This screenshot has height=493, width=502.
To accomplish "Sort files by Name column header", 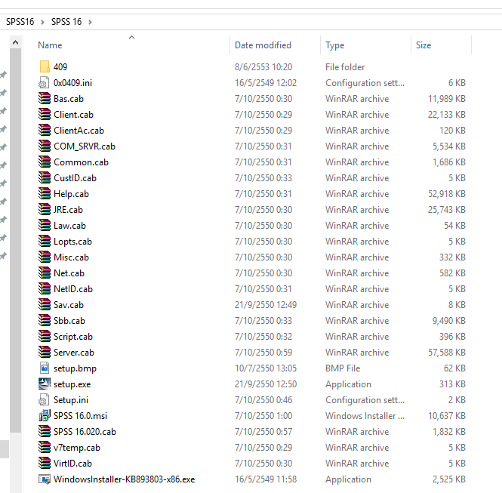I will point(50,45).
